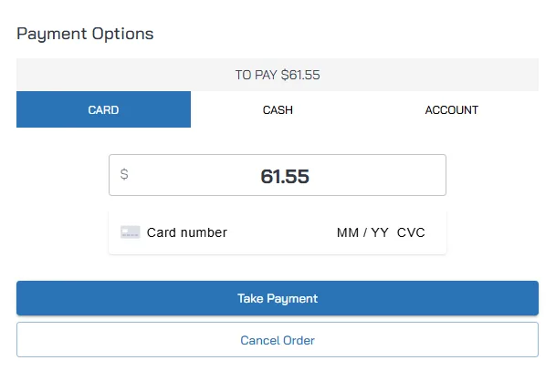Click the $61.55 total in banner
The height and width of the screenshot is (381, 556).
300,75
